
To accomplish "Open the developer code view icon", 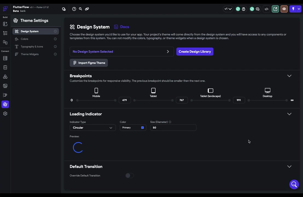I will 266,9.
